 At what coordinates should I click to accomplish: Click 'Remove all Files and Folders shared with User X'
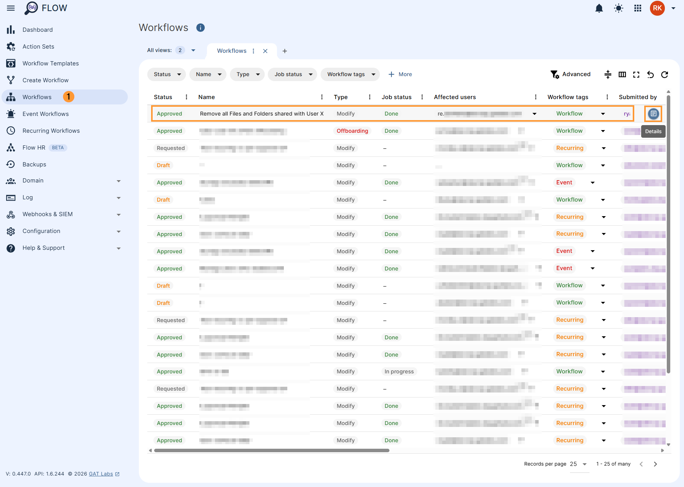[x=262, y=114]
